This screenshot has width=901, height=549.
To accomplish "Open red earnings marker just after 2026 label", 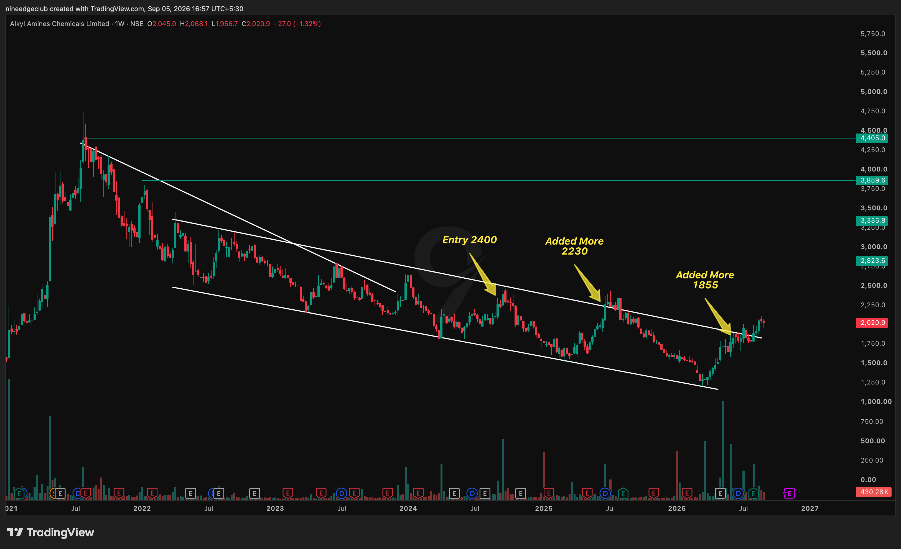I will tap(687, 494).
